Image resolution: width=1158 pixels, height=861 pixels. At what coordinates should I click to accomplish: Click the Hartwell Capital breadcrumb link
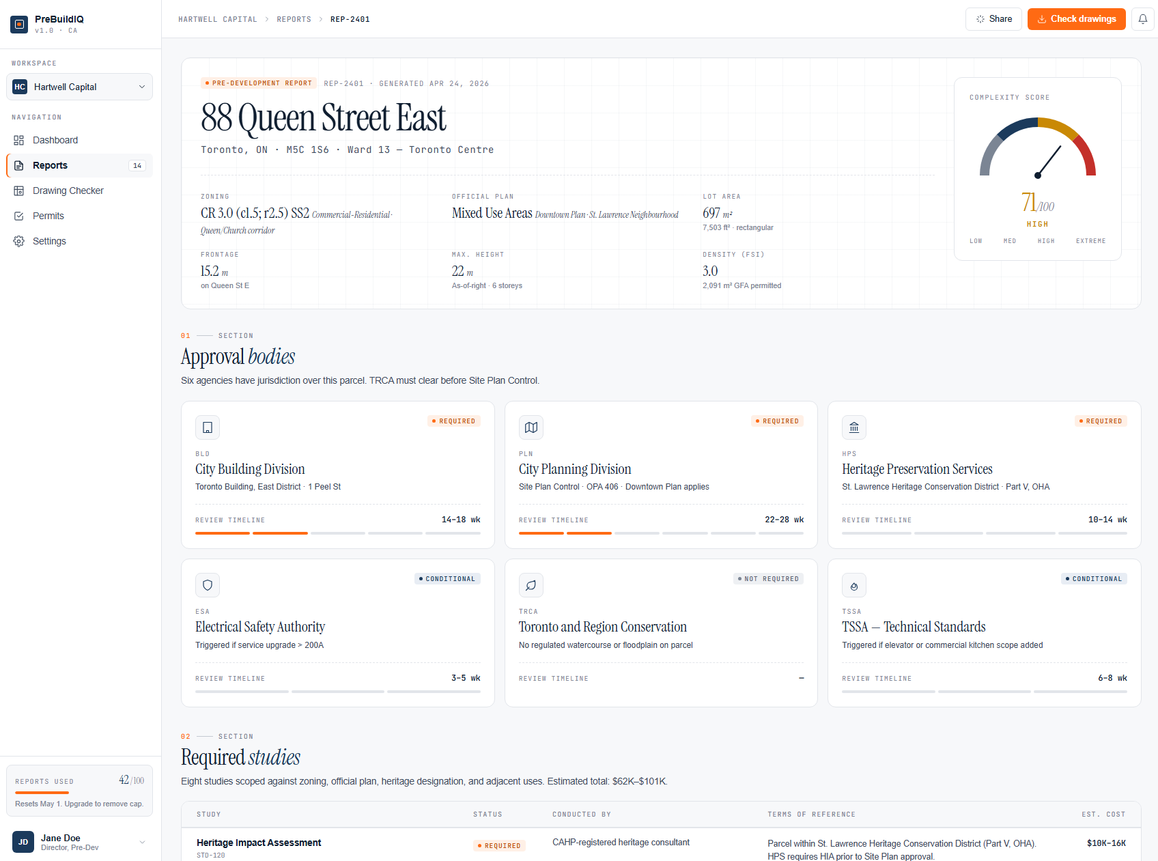pos(217,19)
